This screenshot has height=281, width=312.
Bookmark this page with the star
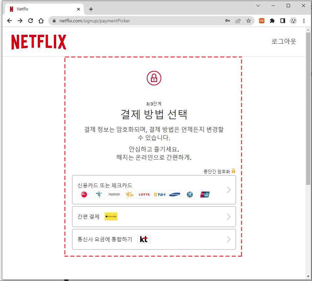tap(249, 21)
